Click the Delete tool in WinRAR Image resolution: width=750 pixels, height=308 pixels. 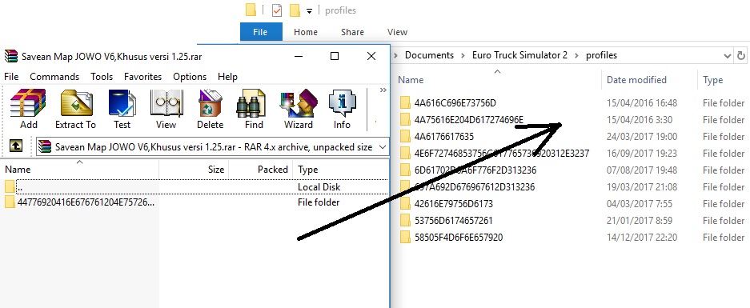(x=210, y=109)
